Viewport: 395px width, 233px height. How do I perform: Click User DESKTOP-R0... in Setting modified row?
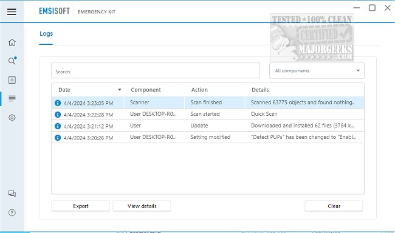pyautogui.click(x=153, y=137)
